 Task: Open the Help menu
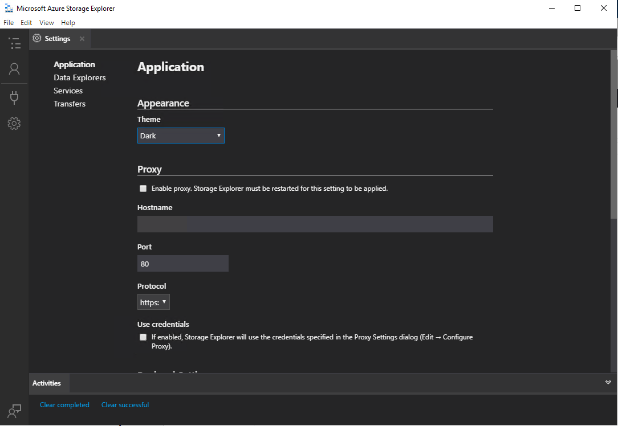68,22
